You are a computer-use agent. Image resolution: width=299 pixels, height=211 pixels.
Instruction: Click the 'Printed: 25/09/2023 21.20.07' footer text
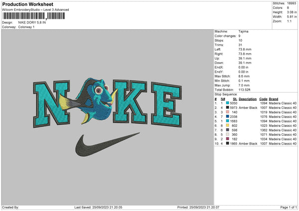[x=198, y=207]
